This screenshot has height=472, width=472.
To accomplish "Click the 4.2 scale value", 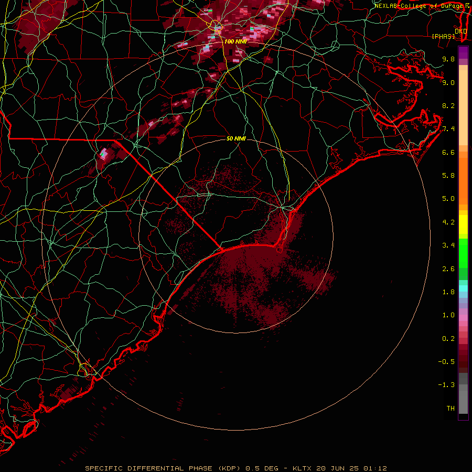I will click(448, 222).
